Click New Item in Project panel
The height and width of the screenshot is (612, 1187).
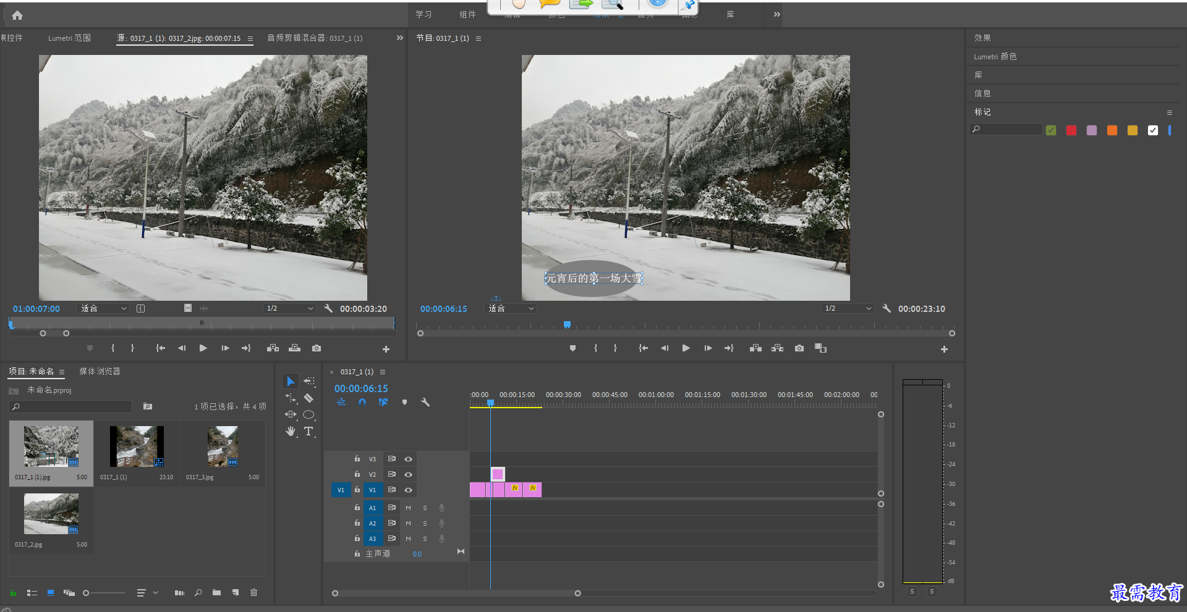tap(236, 593)
